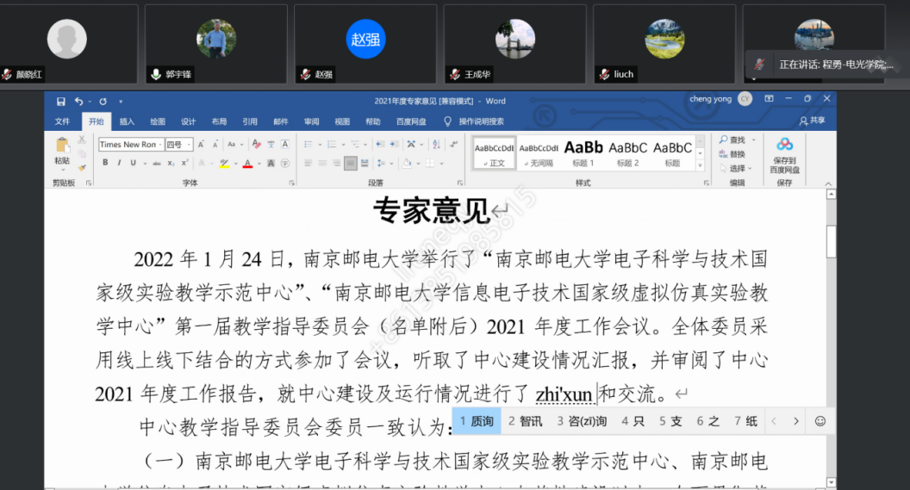Click the 共享 share button
The image size is (910, 490).
(812, 121)
